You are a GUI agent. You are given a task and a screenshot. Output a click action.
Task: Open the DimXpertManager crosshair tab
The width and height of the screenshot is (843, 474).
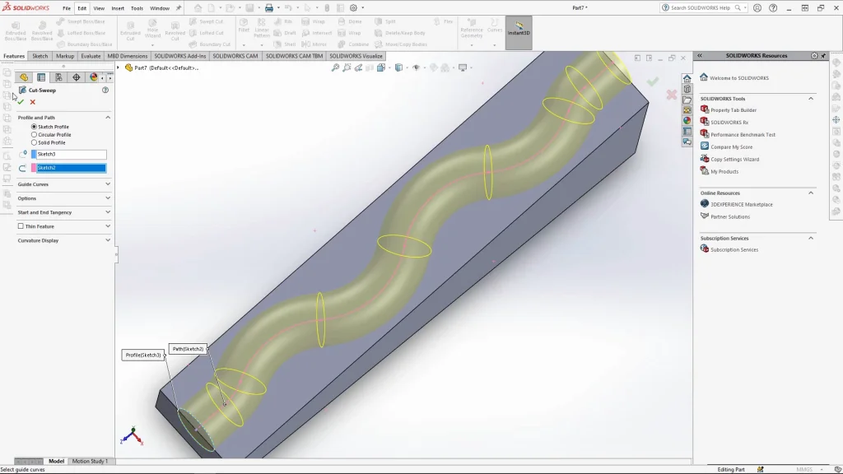pyautogui.click(x=76, y=77)
